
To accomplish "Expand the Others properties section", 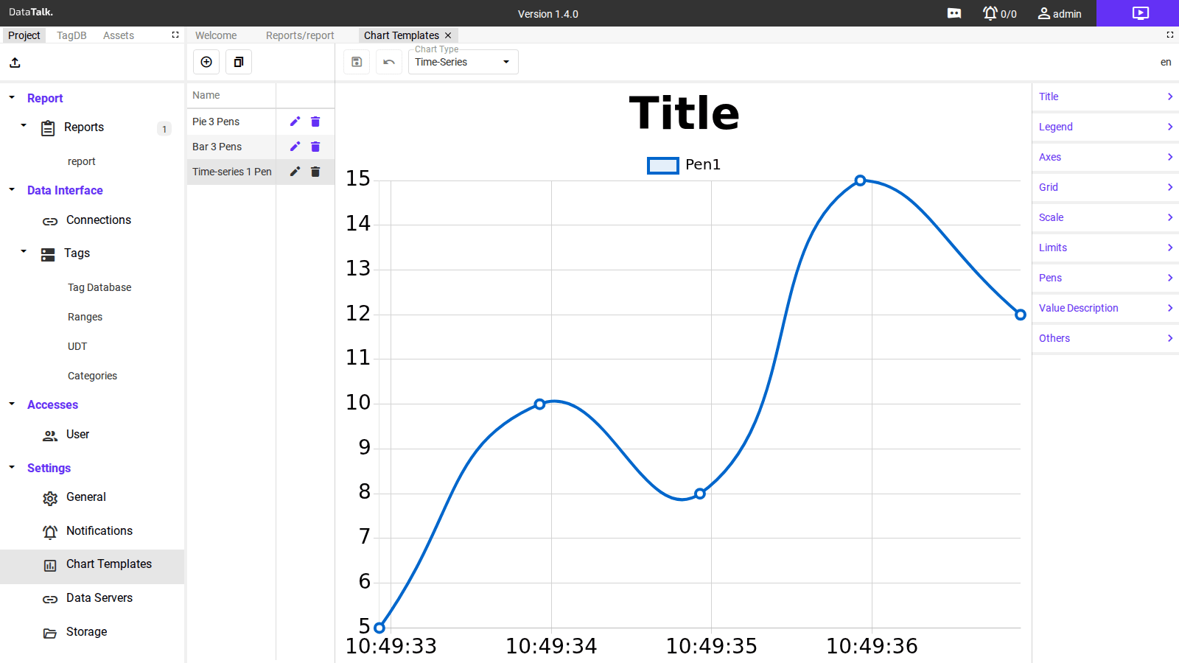I will (1105, 338).
